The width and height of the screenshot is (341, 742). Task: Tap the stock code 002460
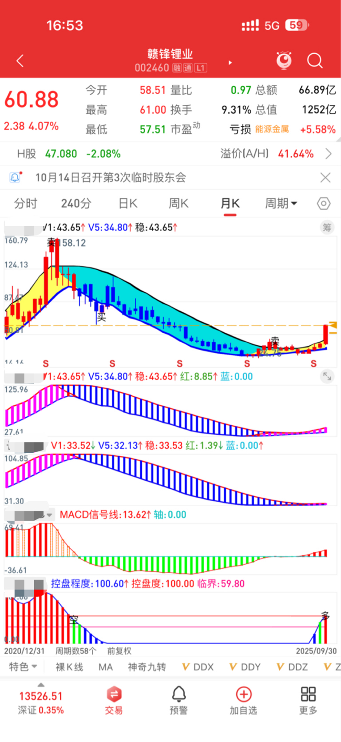152,68
